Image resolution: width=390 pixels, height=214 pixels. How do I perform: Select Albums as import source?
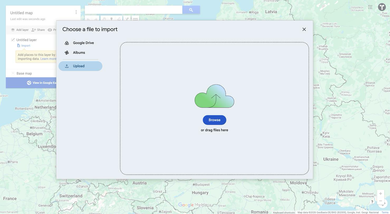tap(80, 53)
